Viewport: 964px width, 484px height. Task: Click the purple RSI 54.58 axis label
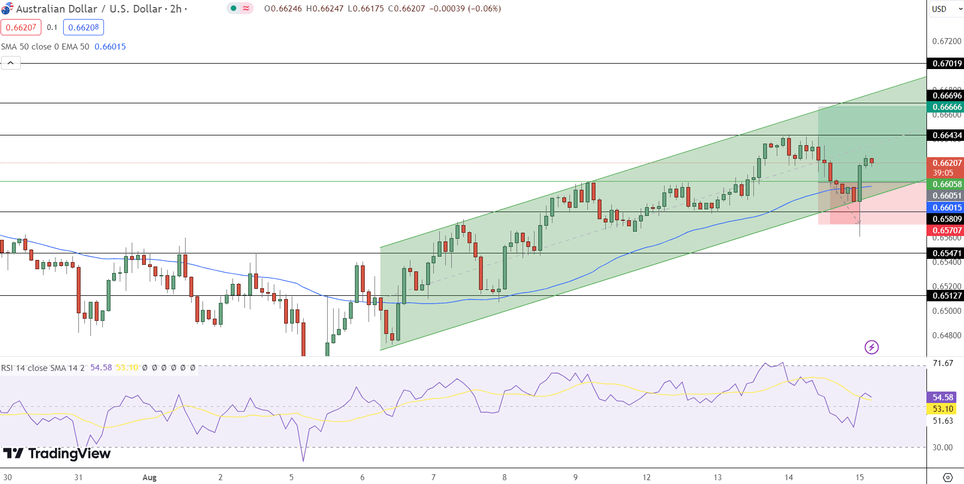[x=942, y=398]
